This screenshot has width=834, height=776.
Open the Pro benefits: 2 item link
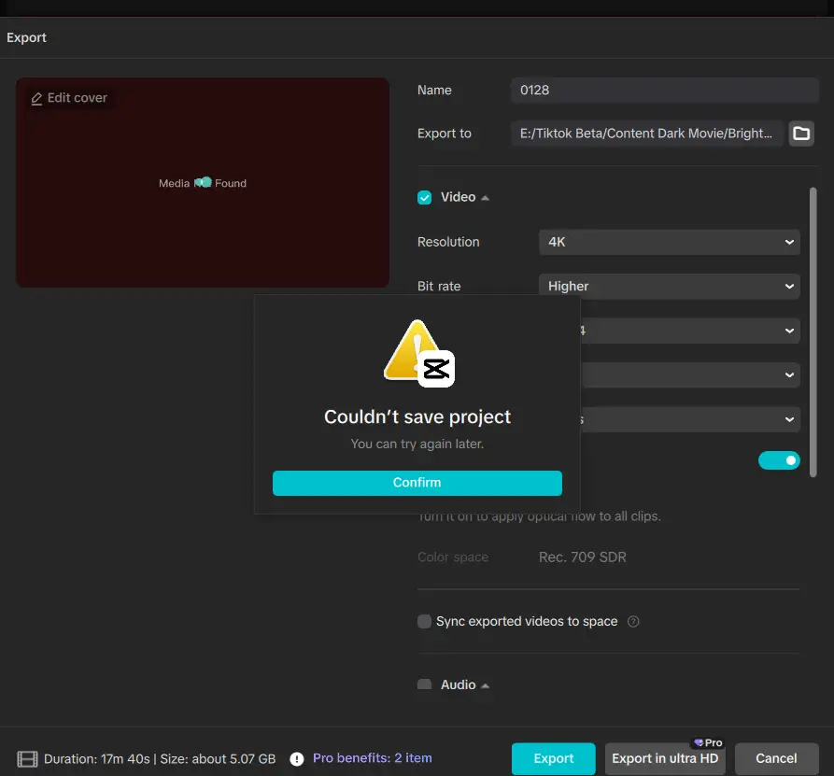(x=372, y=758)
